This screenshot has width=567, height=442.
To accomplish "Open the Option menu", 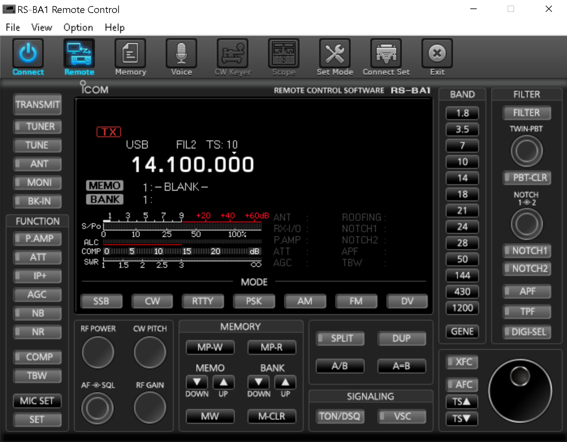I will coord(78,27).
